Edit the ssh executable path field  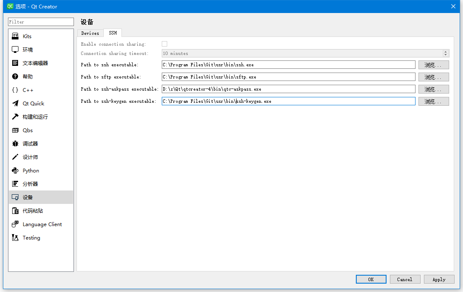[x=289, y=65]
